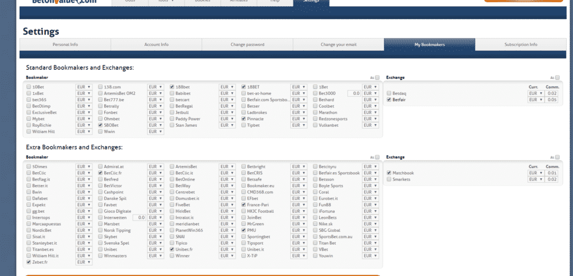Check the BetVictor bookmaker

point(100,186)
